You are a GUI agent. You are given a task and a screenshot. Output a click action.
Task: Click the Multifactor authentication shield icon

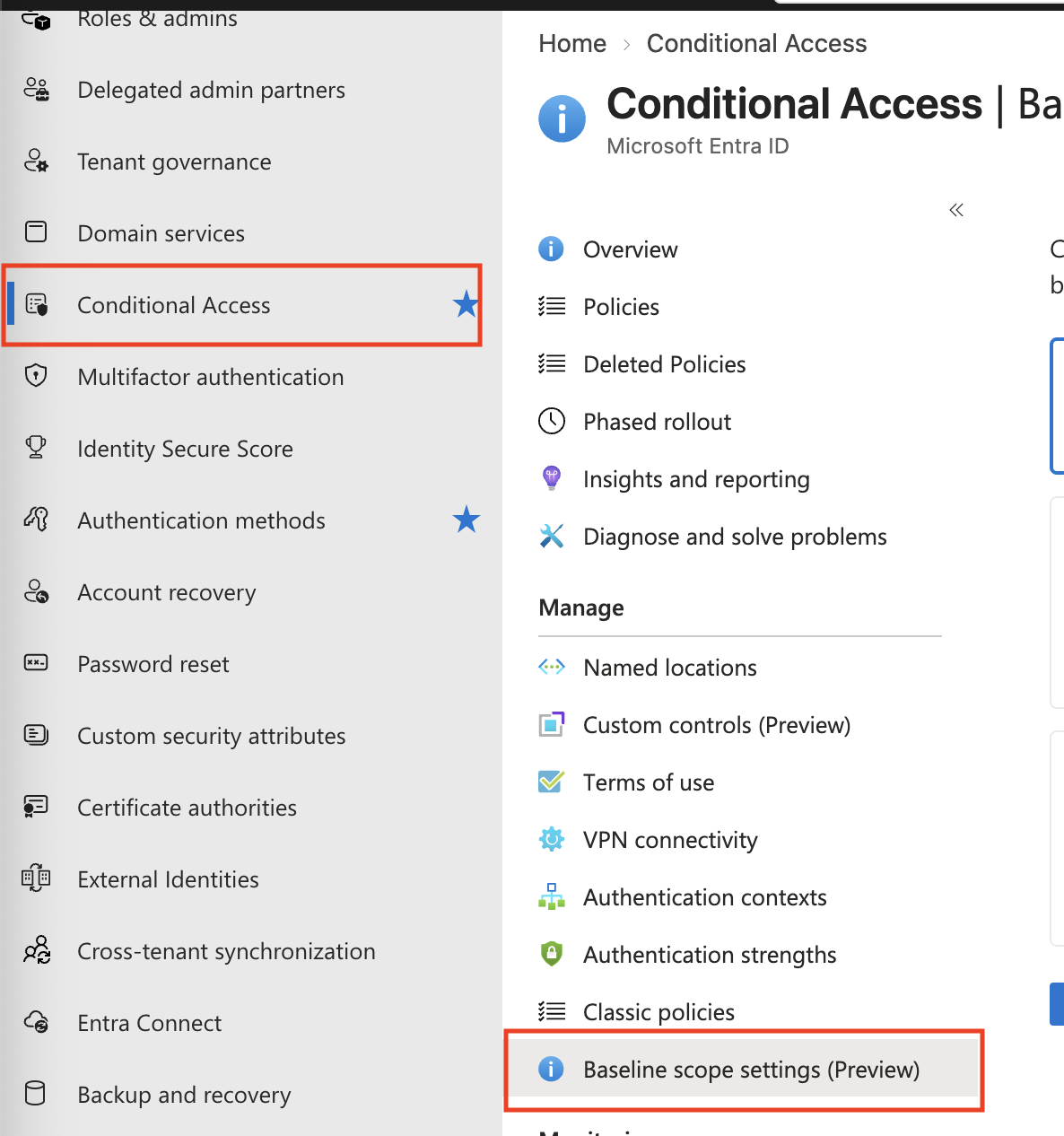(36, 375)
